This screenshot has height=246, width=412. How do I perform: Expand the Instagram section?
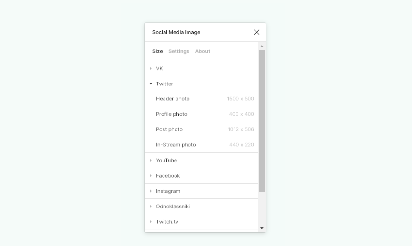click(151, 191)
